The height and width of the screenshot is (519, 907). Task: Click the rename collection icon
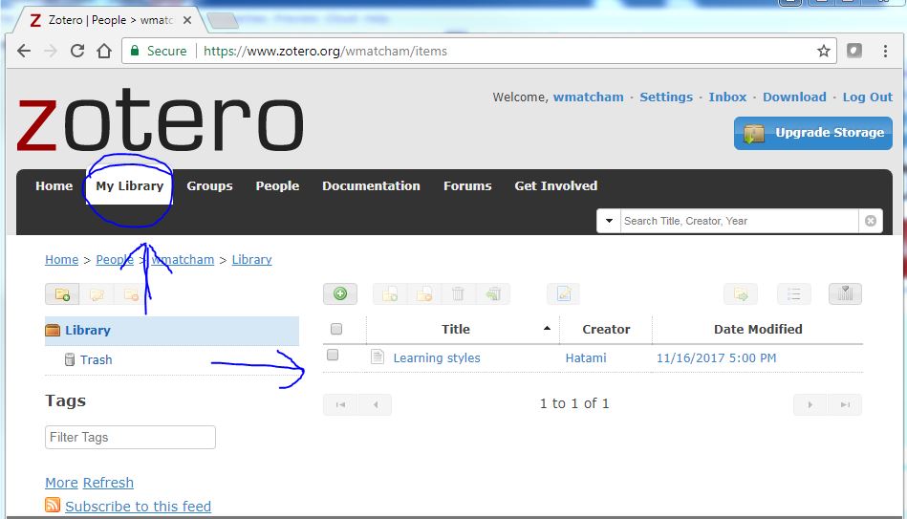point(97,294)
